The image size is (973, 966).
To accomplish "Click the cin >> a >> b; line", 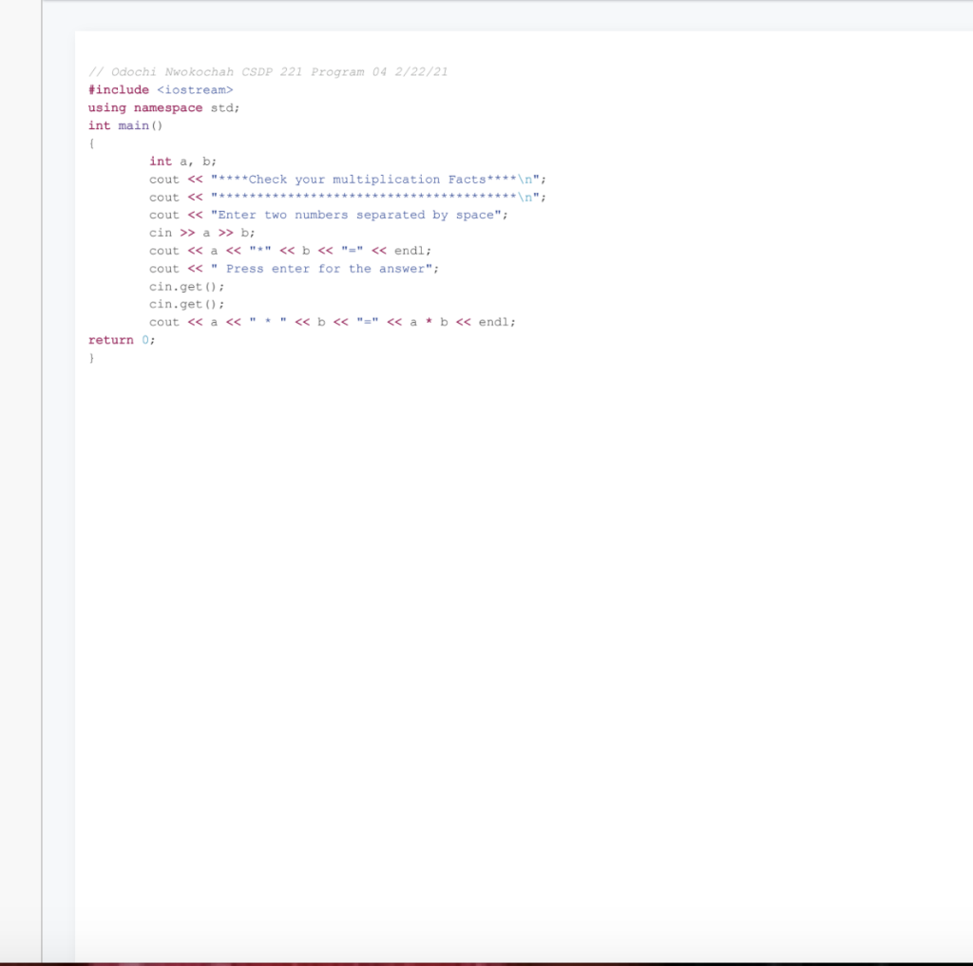I will [201, 233].
